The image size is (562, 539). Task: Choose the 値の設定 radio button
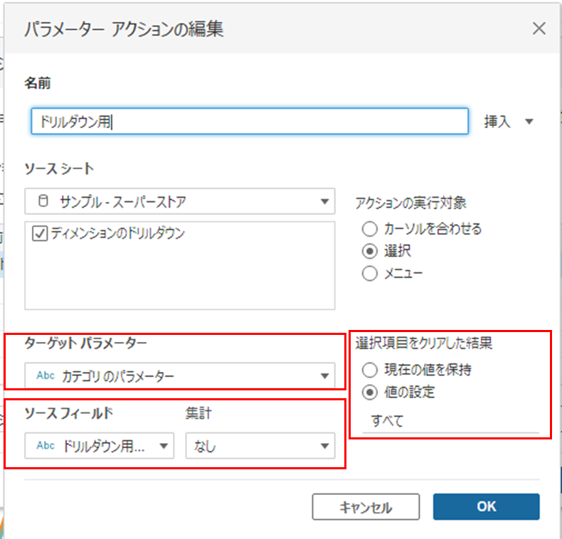tap(369, 392)
